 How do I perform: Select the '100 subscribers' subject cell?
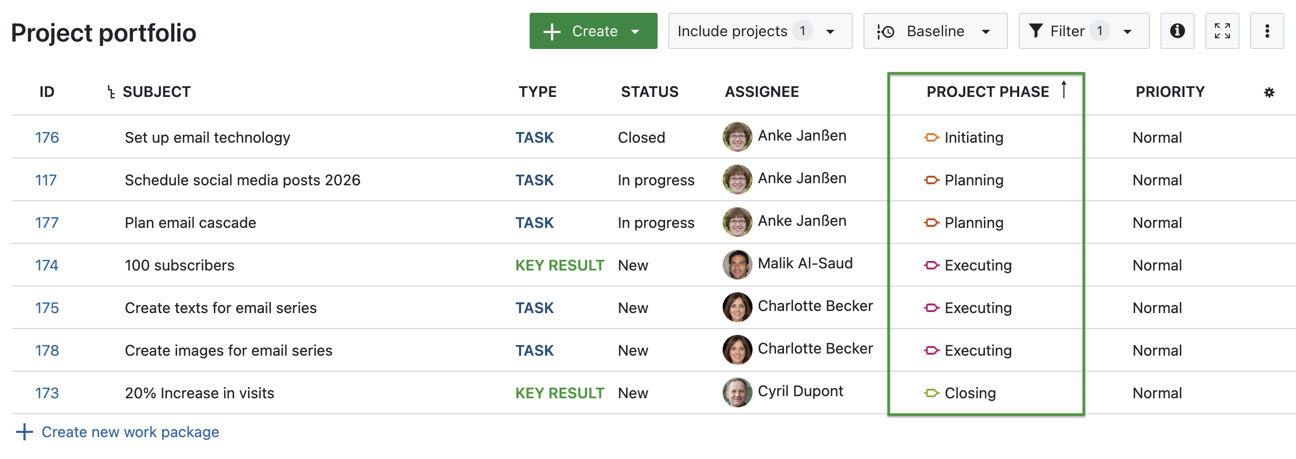[179, 266]
